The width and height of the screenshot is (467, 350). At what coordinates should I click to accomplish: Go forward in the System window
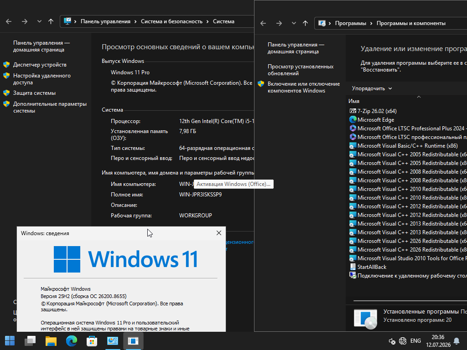(x=25, y=21)
